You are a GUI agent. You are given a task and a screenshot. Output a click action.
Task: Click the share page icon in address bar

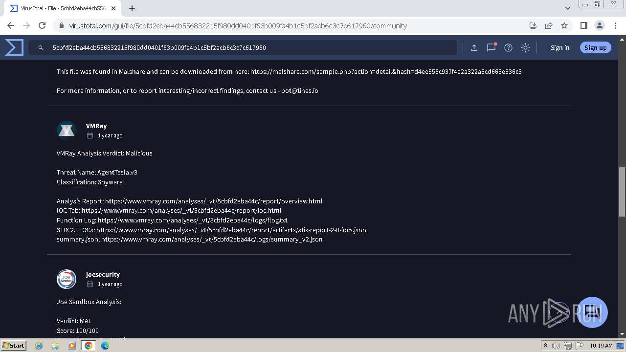[x=549, y=25]
